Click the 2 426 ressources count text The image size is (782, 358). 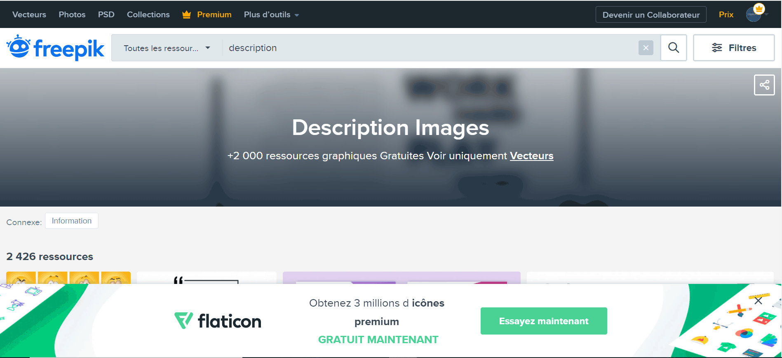pos(50,257)
